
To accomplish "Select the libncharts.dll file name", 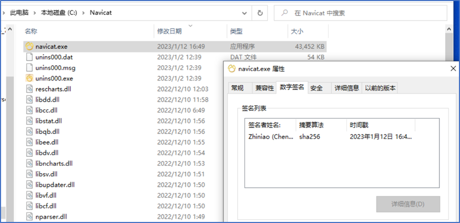I will (x=54, y=164).
